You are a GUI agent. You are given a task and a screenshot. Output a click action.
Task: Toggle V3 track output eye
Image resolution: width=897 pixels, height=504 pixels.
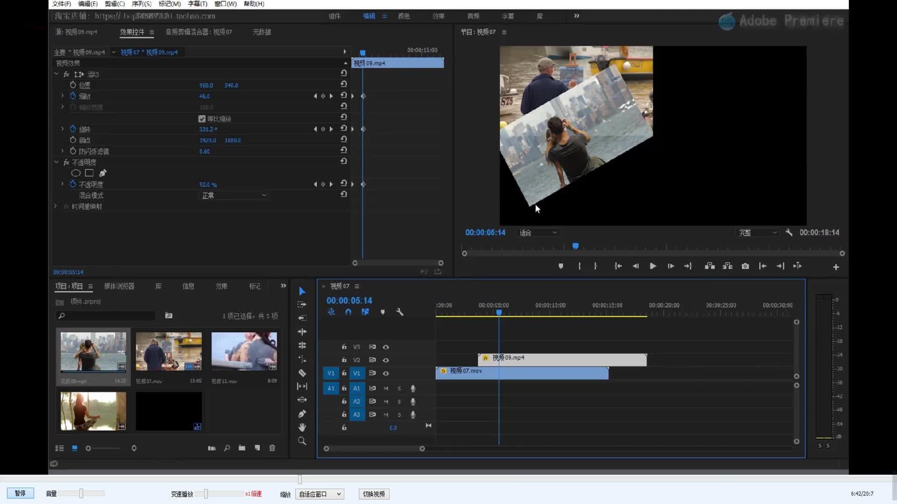pos(386,347)
